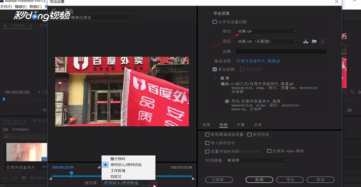
Task: Switch to the 效果 tab
Action: [206, 125]
